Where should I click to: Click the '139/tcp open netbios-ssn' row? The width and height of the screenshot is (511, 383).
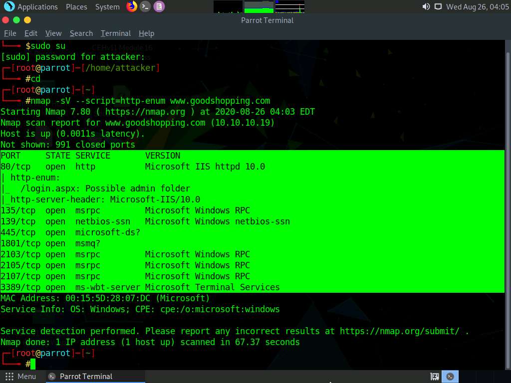coord(145,221)
